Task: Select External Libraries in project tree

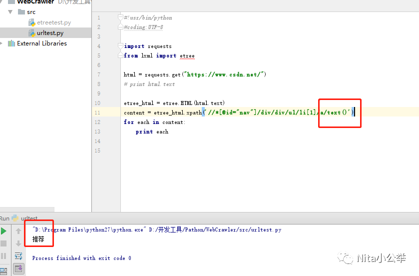Action: [41, 43]
